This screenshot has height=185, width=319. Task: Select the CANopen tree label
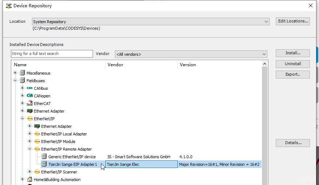coord(42,96)
